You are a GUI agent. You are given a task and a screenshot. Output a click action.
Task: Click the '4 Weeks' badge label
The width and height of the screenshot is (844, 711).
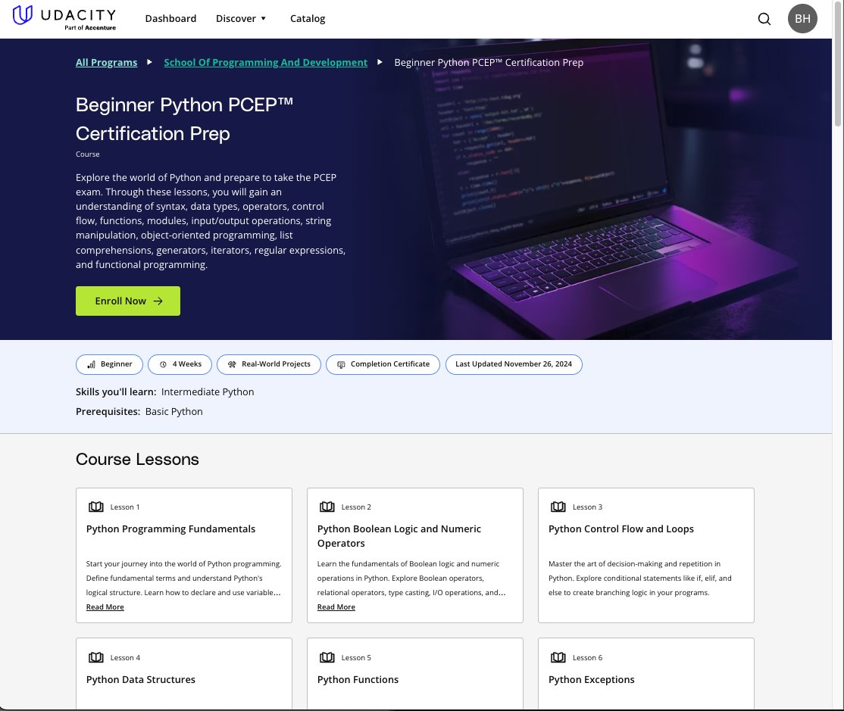187,364
